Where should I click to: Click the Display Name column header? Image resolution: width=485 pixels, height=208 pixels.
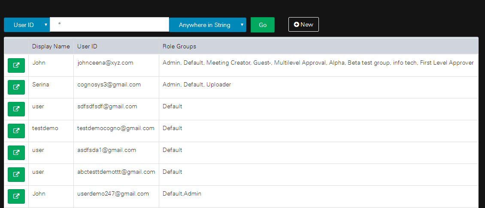(51, 47)
